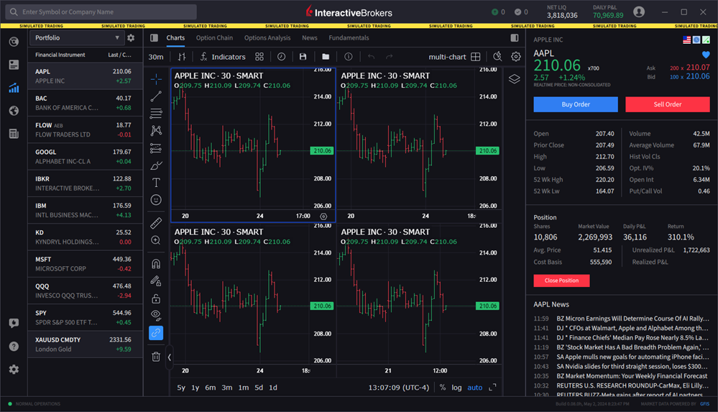Switch to the Options Analysis tab

pos(267,38)
